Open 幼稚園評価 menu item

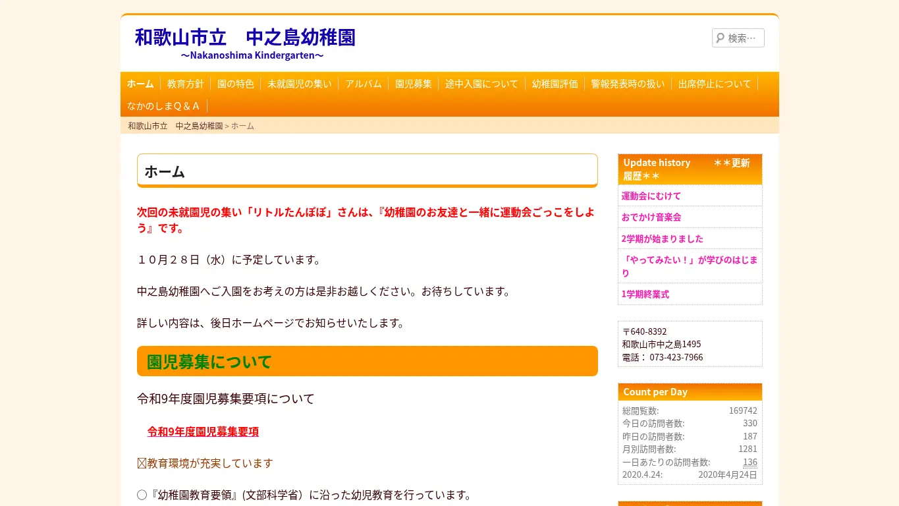tap(555, 84)
